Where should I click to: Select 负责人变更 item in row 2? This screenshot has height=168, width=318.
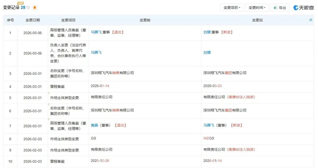68,53
